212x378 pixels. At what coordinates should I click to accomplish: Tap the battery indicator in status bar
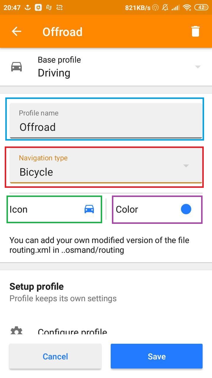[x=201, y=8]
